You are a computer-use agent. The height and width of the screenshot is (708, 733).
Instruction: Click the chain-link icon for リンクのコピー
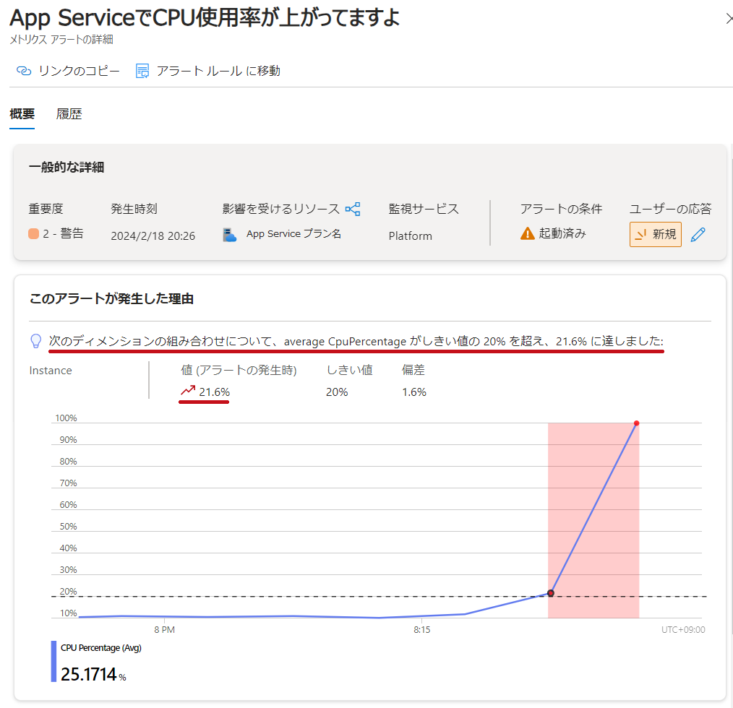tap(24, 71)
